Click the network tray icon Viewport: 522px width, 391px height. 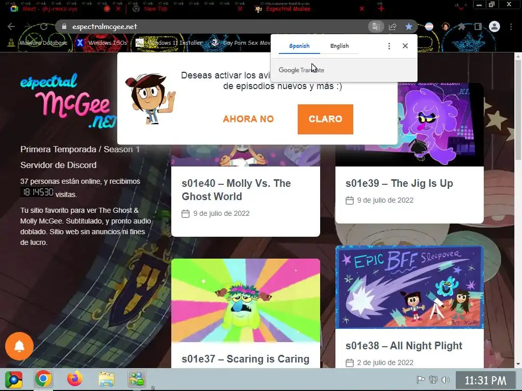pyautogui.click(x=433, y=379)
